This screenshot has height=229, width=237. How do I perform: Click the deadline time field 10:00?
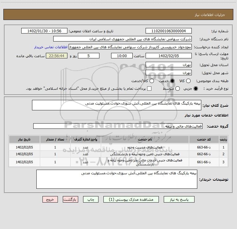pyautogui.click(x=122, y=56)
